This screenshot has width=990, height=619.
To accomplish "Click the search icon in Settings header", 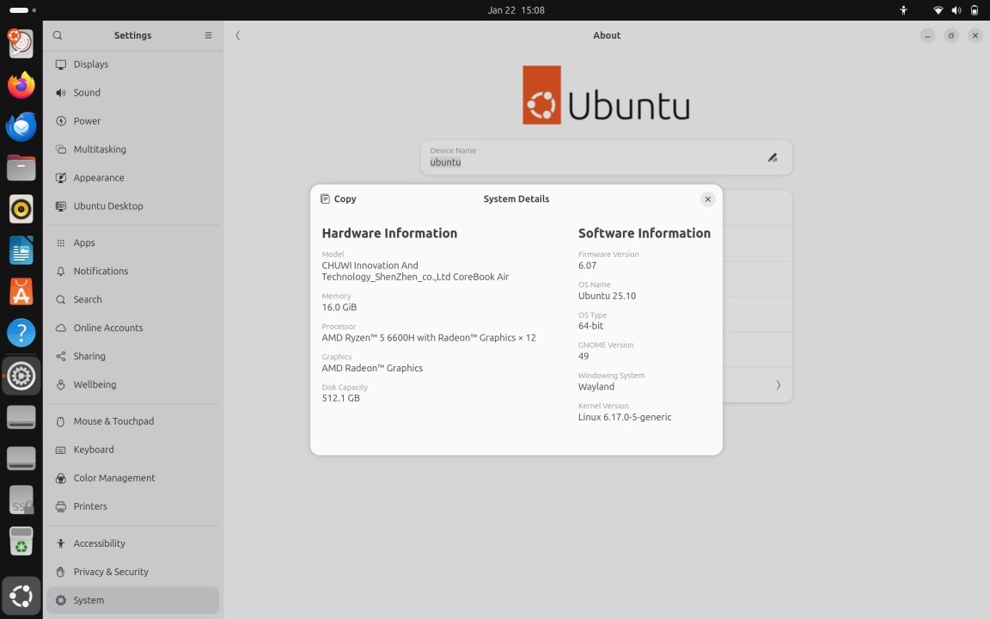I will click(57, 35).
